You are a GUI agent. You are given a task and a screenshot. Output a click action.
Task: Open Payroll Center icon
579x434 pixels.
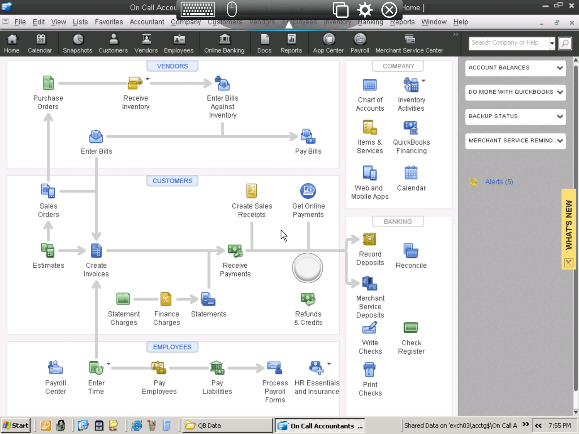tap(56, 368)
